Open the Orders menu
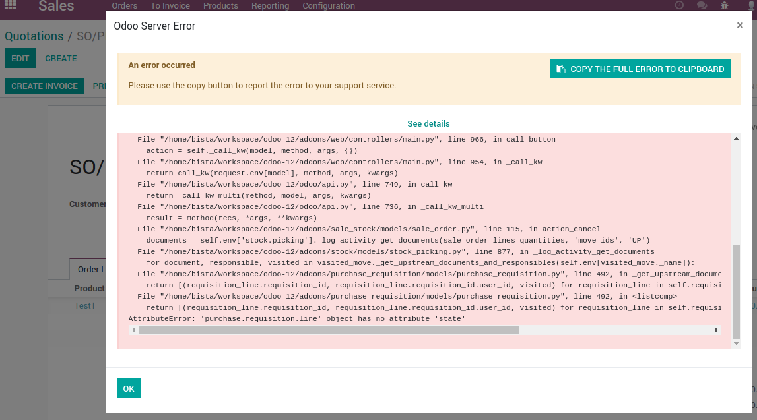757x420 pixels. [125, 6]
